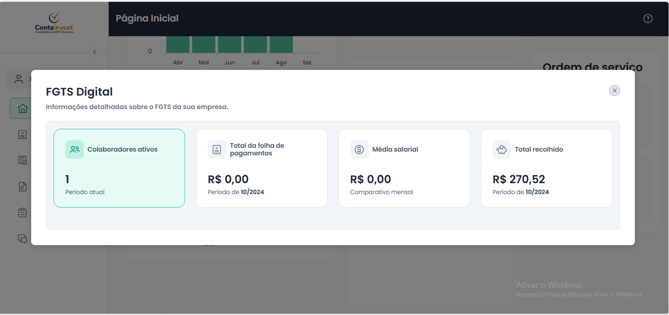
Task: Click the green chart bar above Jun
Action: tap(230, 45)
